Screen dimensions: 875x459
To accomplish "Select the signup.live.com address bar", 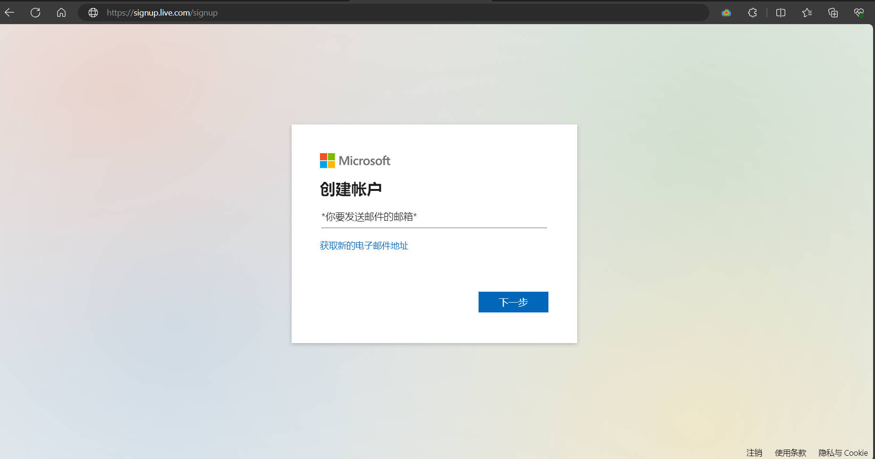I will 378,13.
